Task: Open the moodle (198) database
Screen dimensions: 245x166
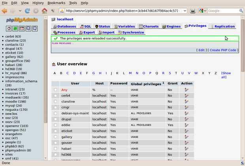Action: (16, 102)
